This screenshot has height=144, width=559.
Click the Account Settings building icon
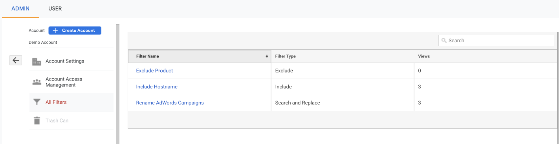point(37,61)
